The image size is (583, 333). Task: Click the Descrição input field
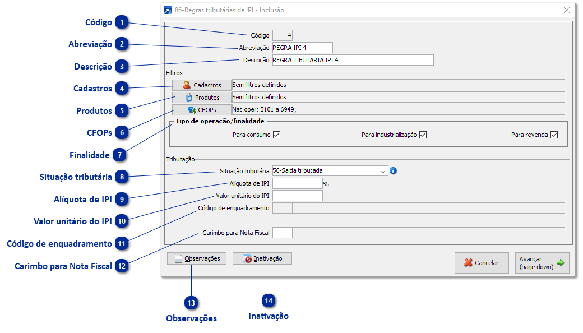(353, 60)
